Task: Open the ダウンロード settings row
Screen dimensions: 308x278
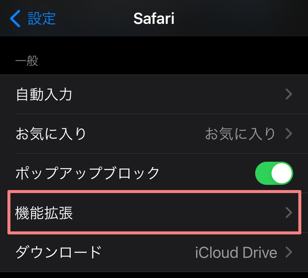Action: pos(58,252)
